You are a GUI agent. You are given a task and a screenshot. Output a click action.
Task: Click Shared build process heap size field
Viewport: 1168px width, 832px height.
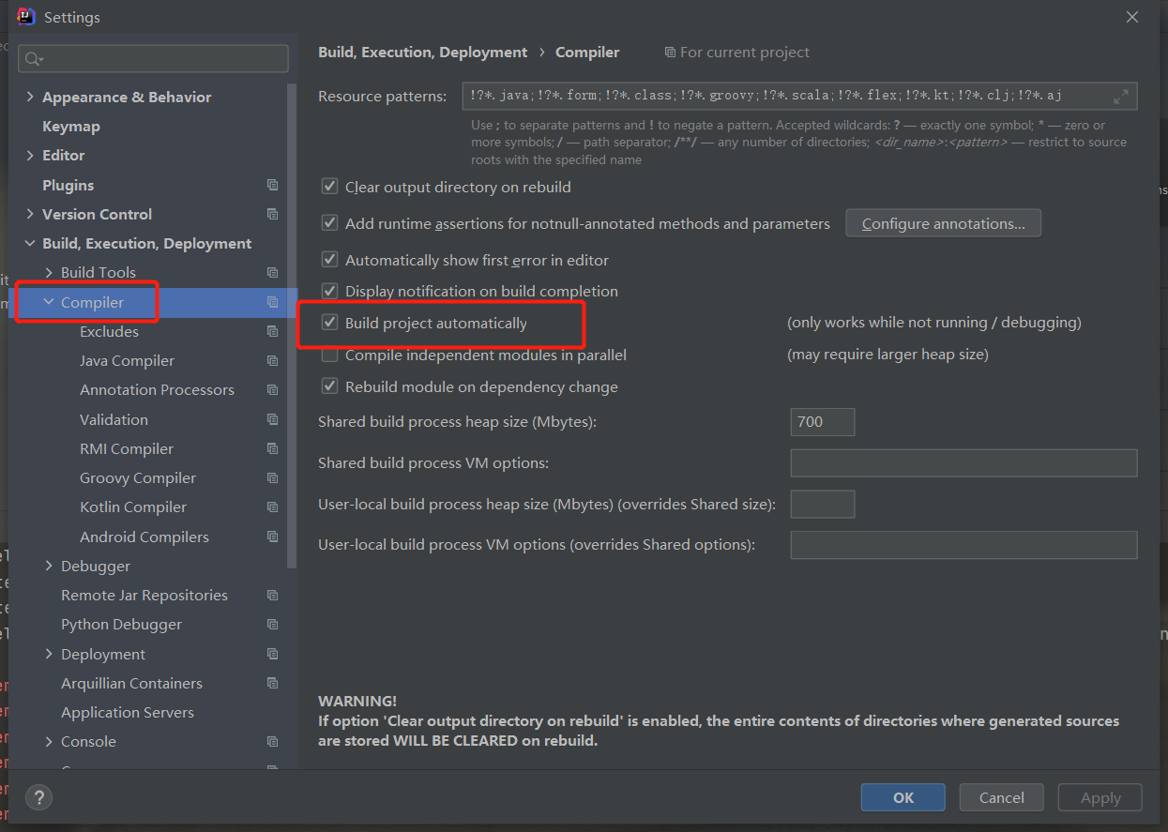823,422
